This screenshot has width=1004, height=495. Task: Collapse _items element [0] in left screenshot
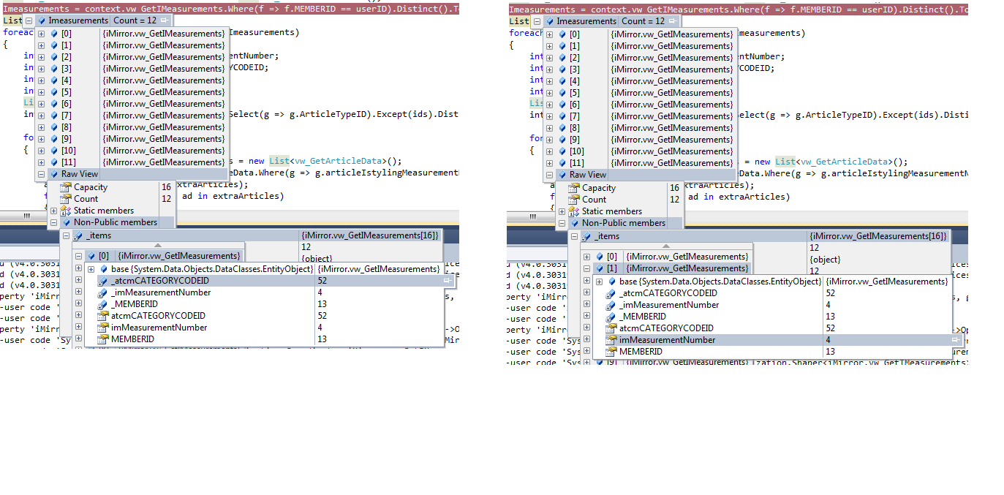[78, 256]
